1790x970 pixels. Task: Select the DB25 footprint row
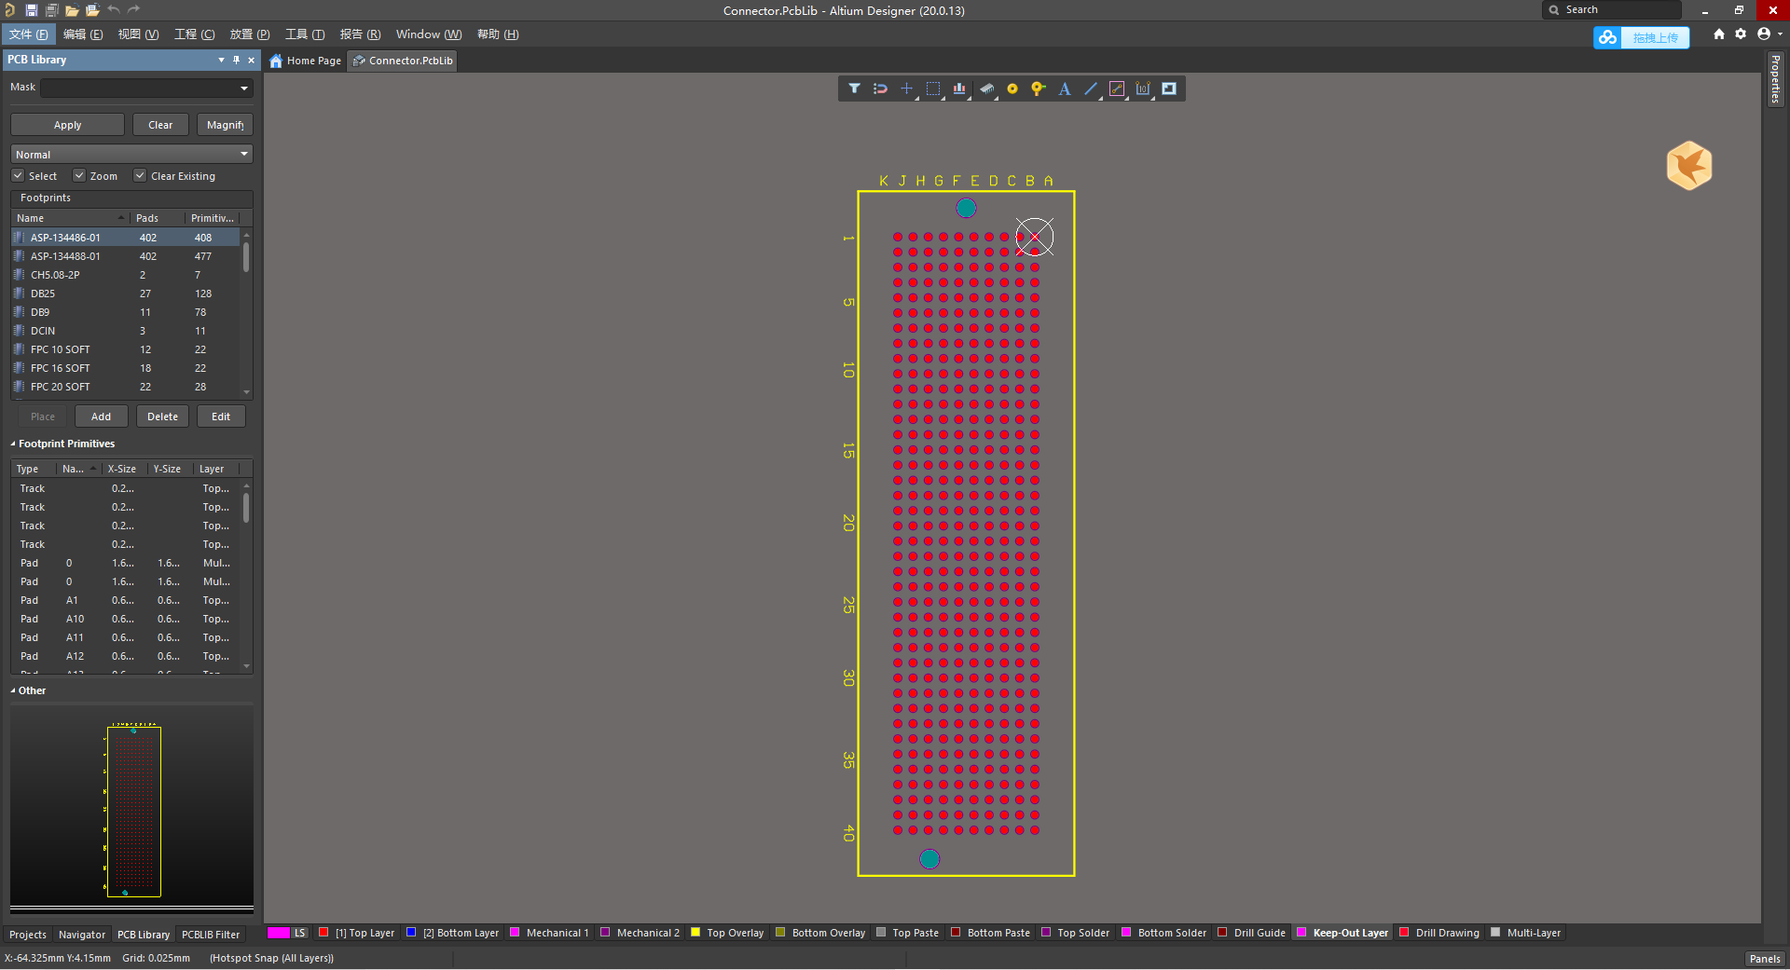[126, 294]
